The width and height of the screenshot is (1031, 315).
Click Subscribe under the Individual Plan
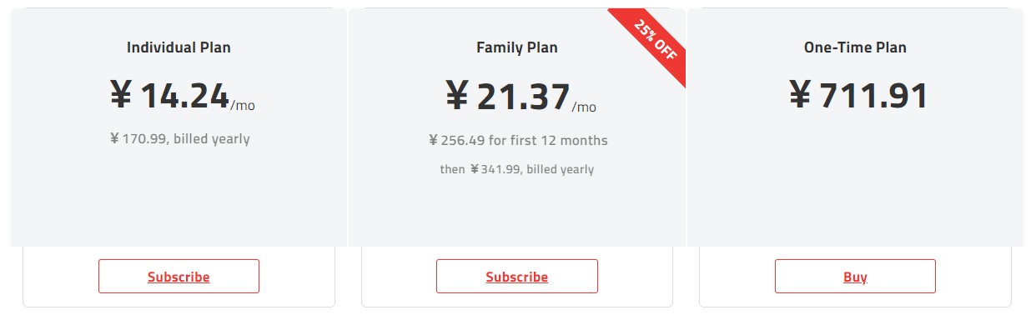coord(179,277)
